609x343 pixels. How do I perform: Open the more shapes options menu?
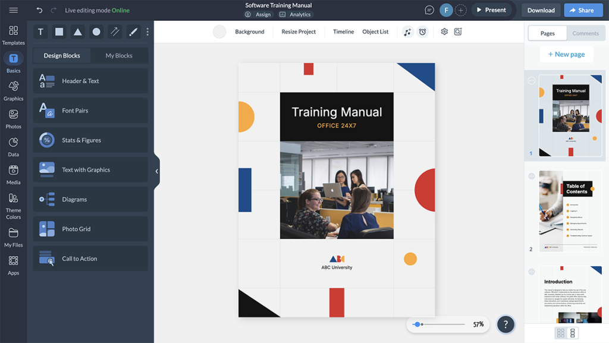tap(147, 32)
